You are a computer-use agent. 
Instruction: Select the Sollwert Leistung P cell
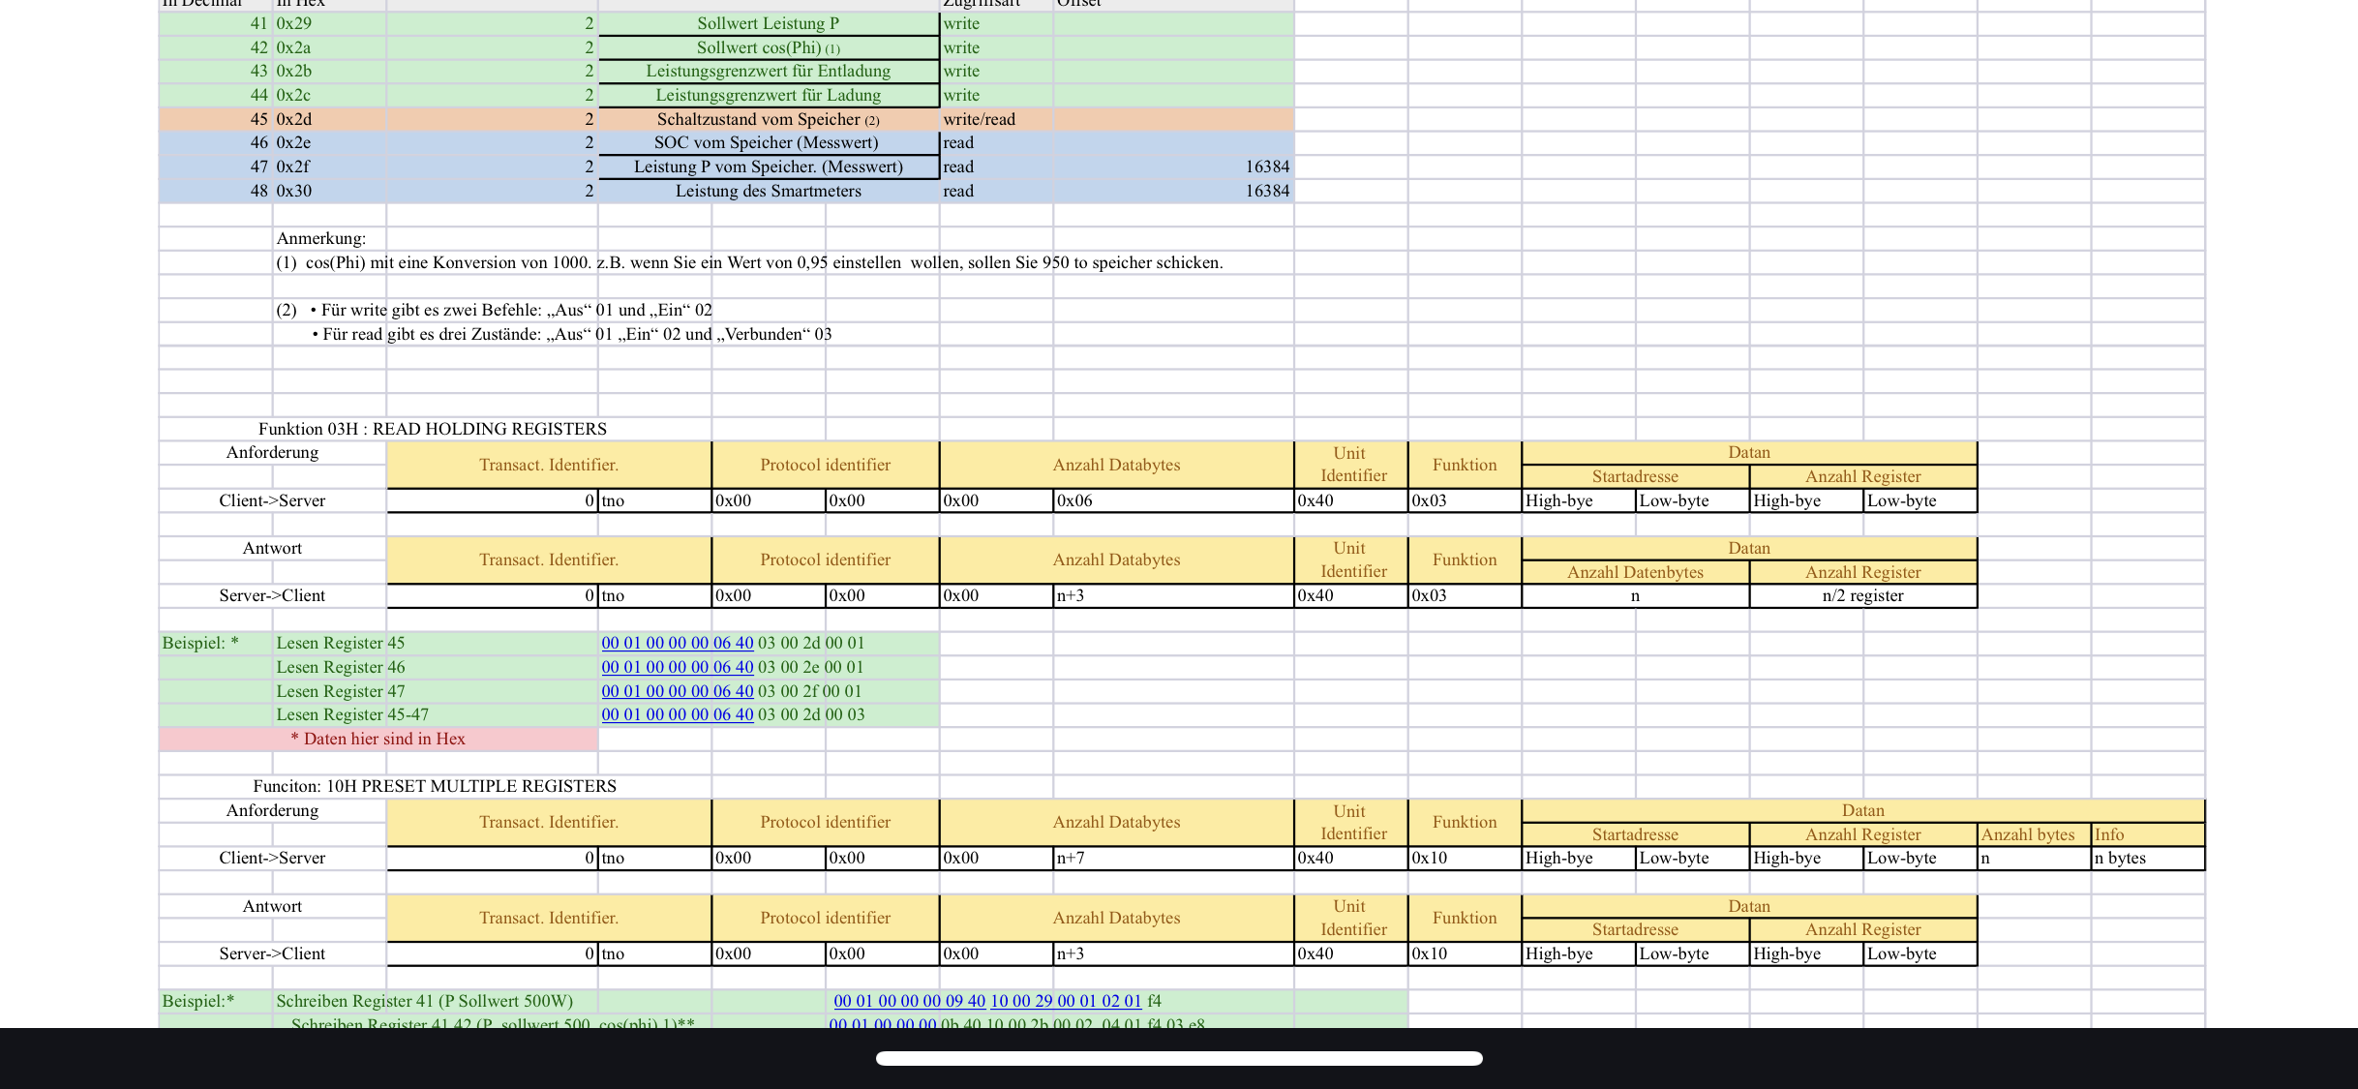point(769,23)
